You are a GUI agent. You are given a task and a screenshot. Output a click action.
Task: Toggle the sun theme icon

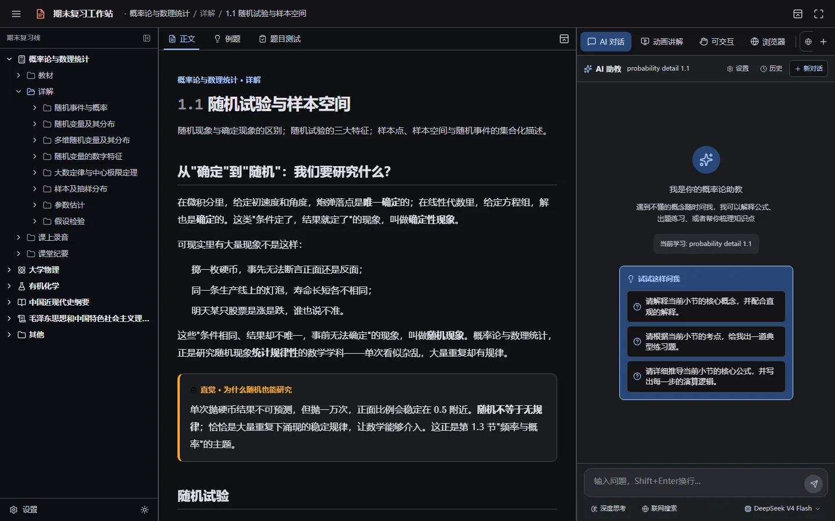point(145,510)
